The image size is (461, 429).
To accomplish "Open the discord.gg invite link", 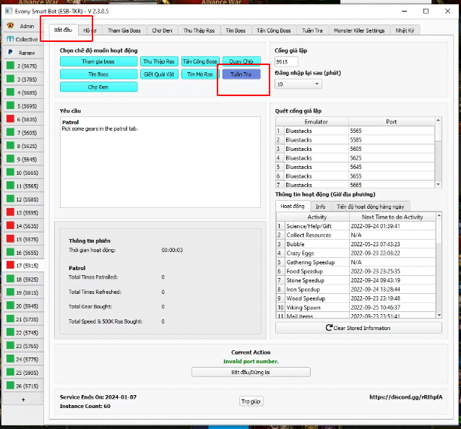I will (x=406, y=396).
